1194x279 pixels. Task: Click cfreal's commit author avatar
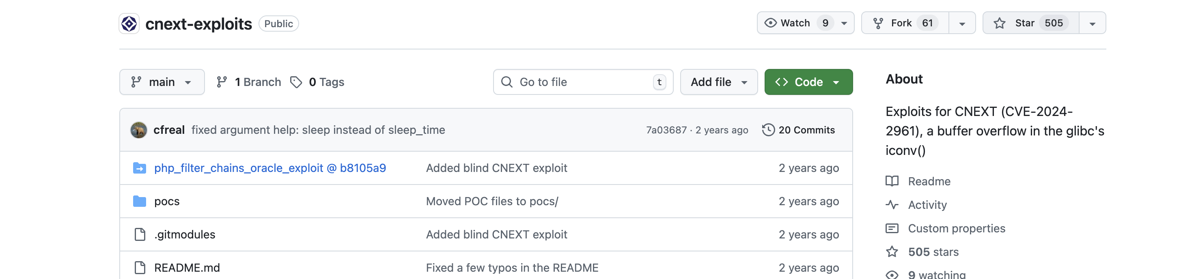138,130
